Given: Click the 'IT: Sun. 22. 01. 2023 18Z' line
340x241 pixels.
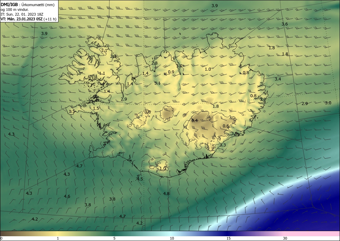Looking at the screenshot, I should (x=22, y=14).
